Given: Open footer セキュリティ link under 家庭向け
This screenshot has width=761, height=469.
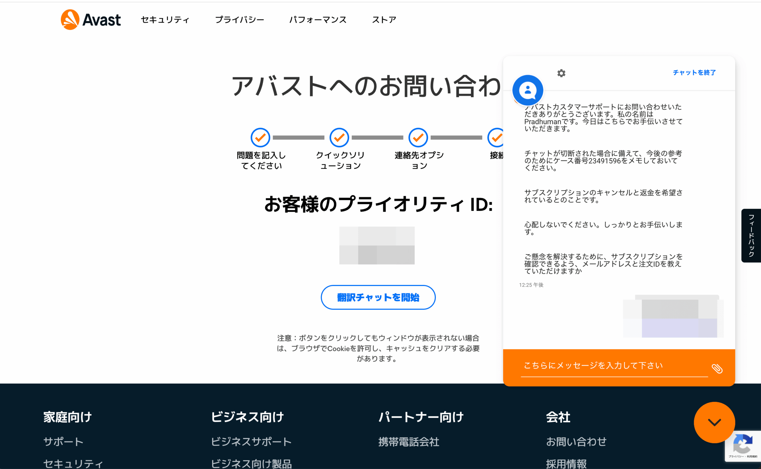Looking at the screenshot, I should point(73,464).
